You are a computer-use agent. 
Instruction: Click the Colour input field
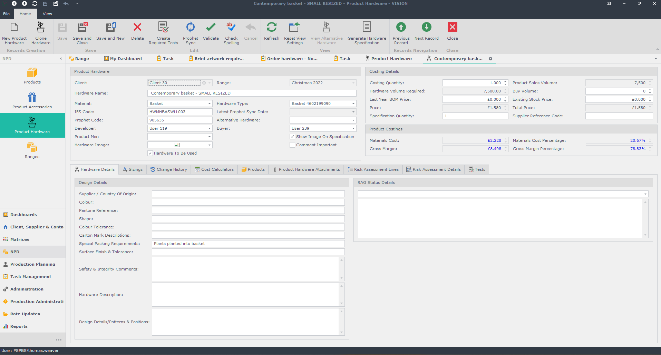point(248,202)
